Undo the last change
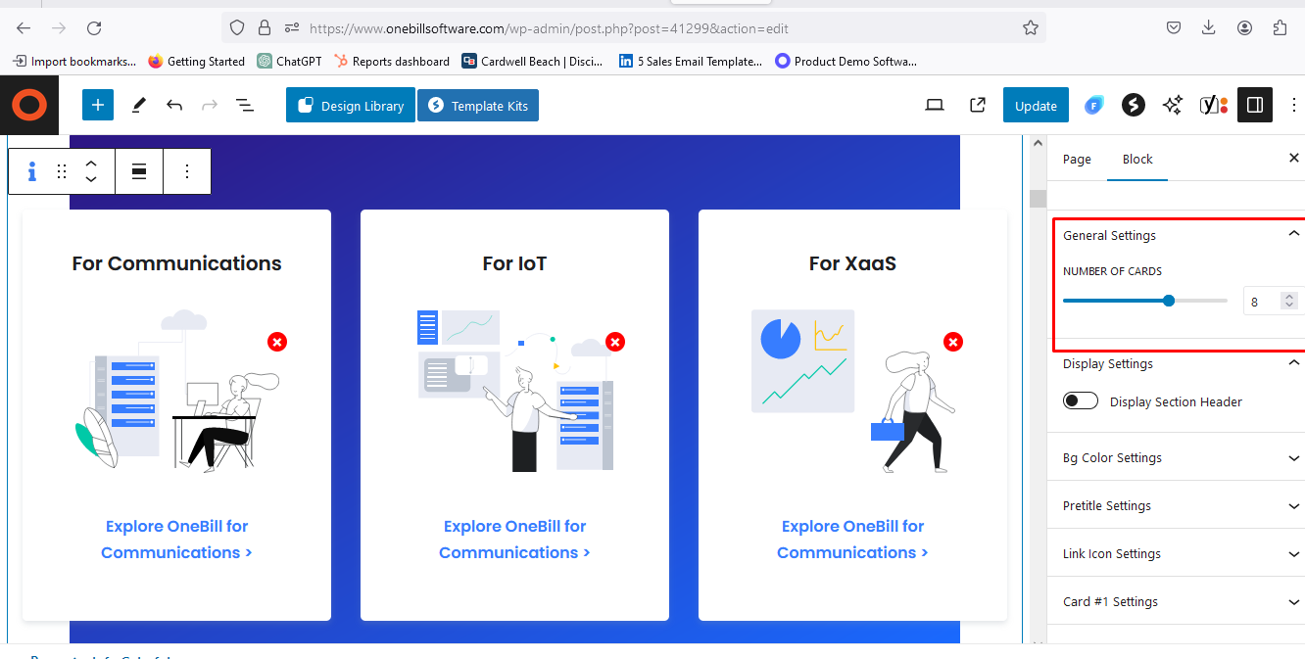Screen dimensions: 1305x659 click(174, 105)
